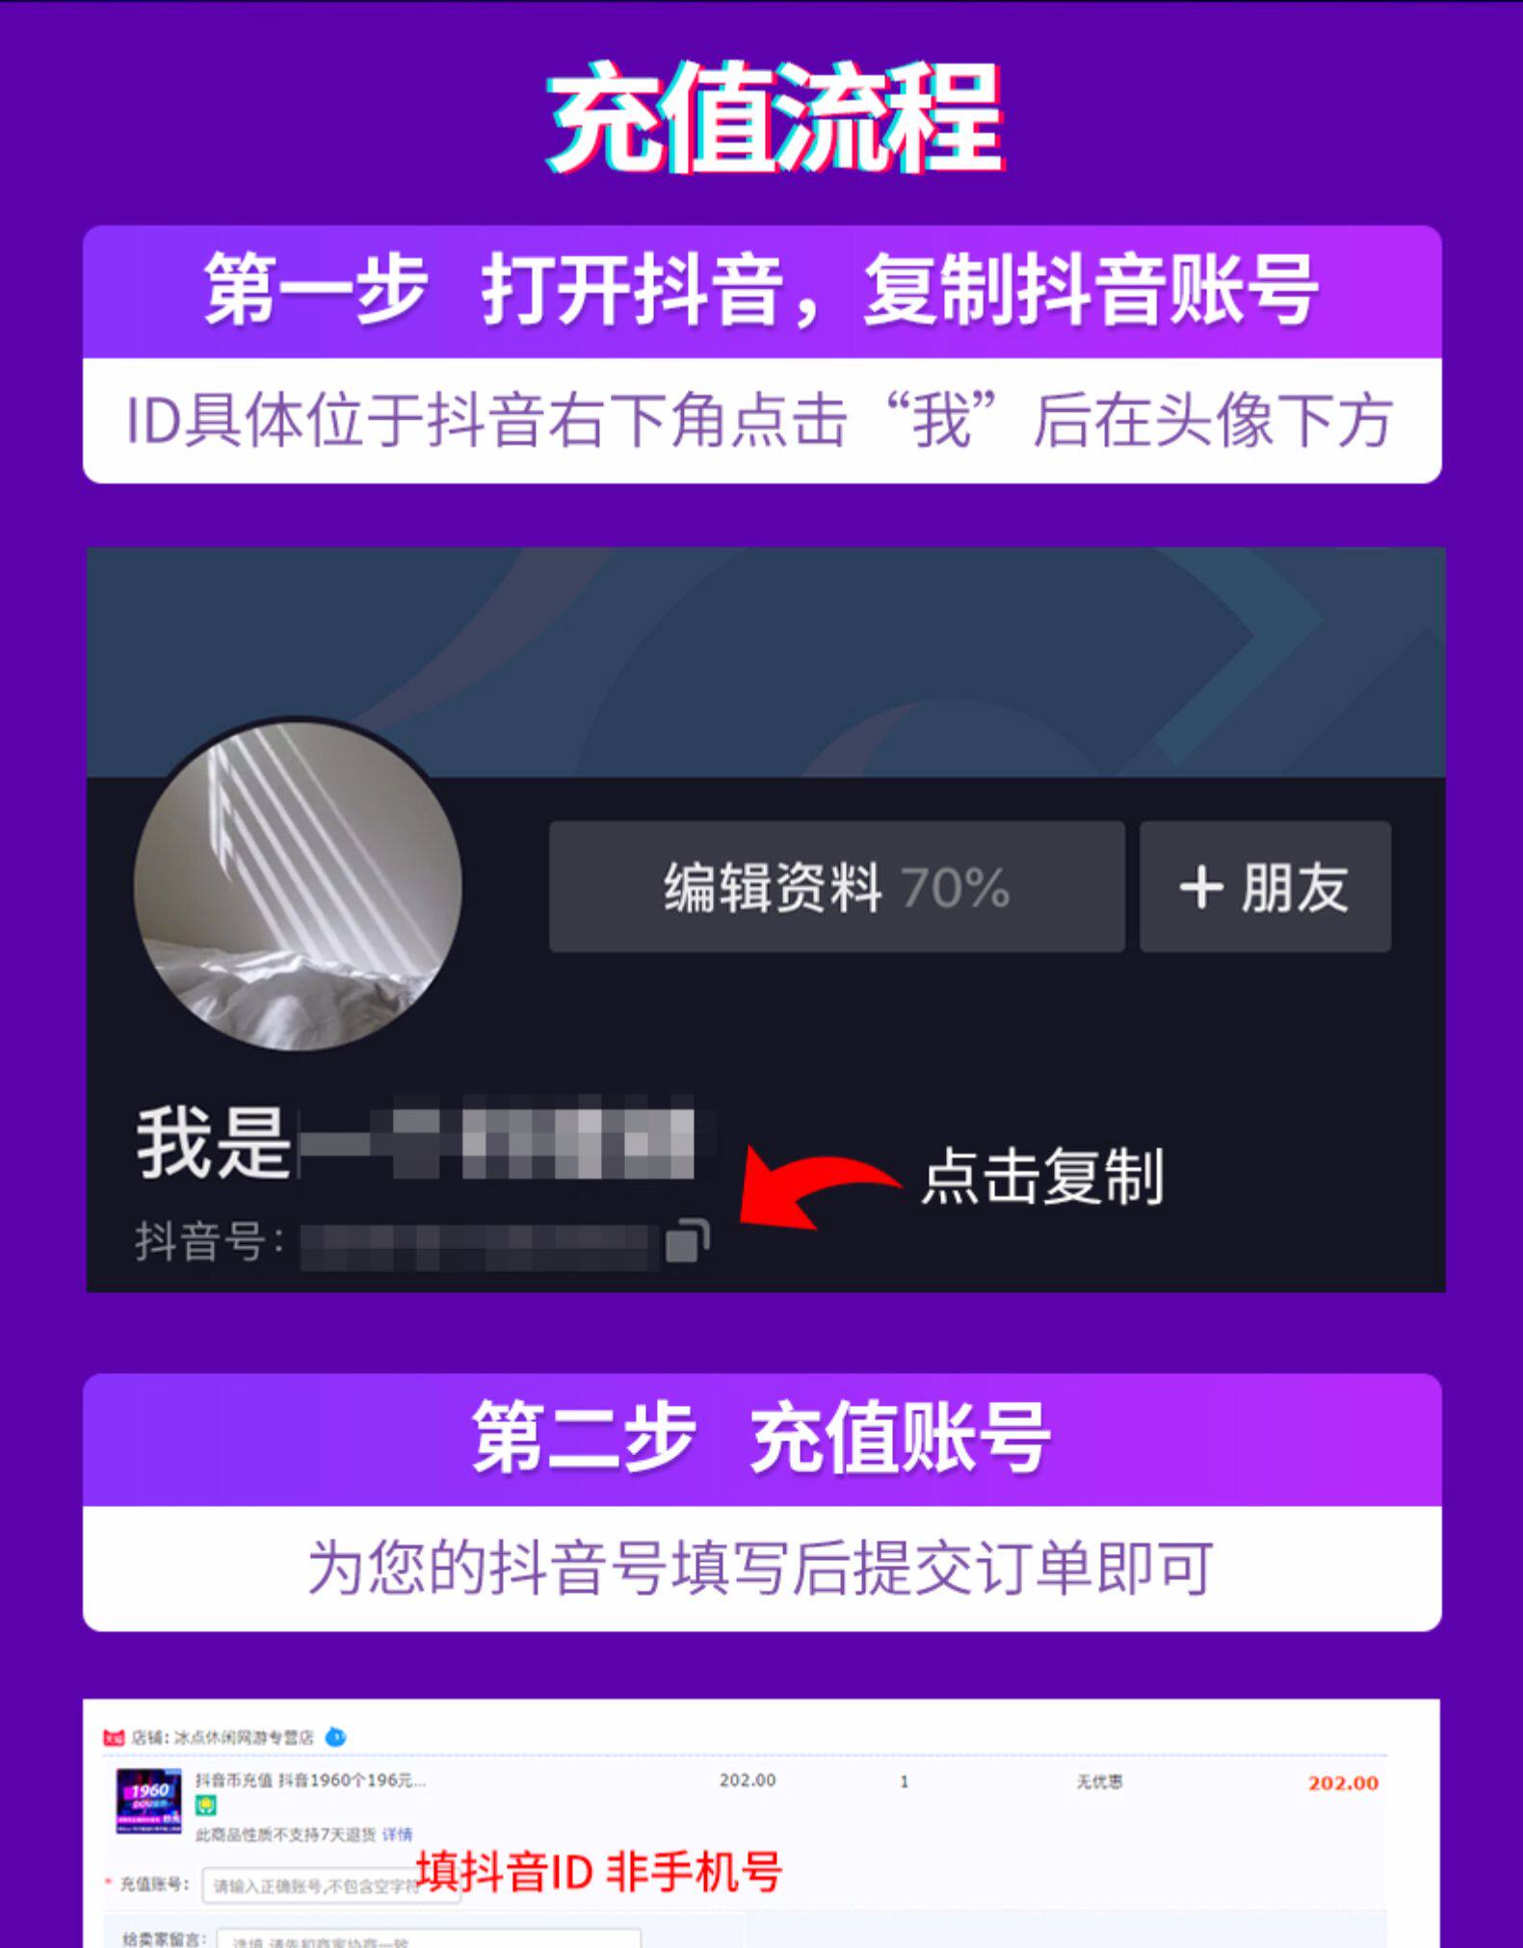Click the red arrow pointing to copy
The height and width of the screenshot is (1948, 1523).
point(819,1186)
